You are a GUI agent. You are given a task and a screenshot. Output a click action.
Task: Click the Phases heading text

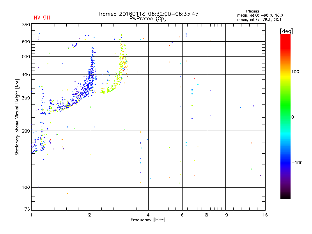(252, 11)
